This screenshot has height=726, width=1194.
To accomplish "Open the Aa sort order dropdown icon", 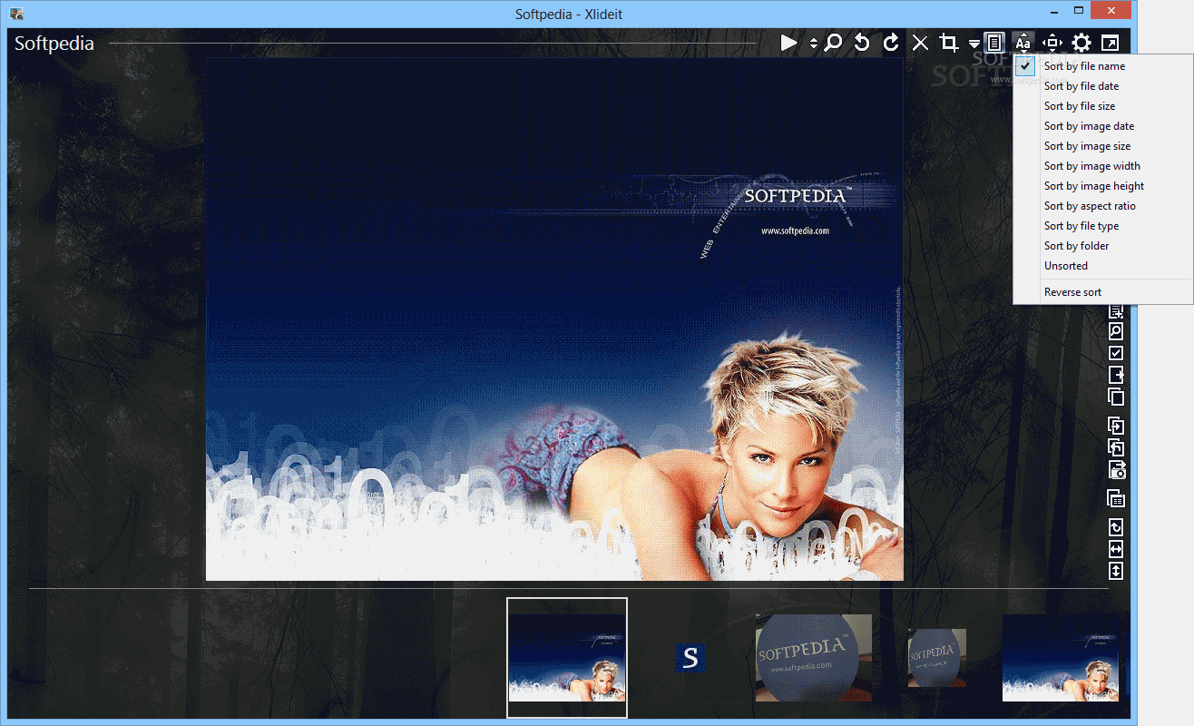I will click(x=1023, y=43).
